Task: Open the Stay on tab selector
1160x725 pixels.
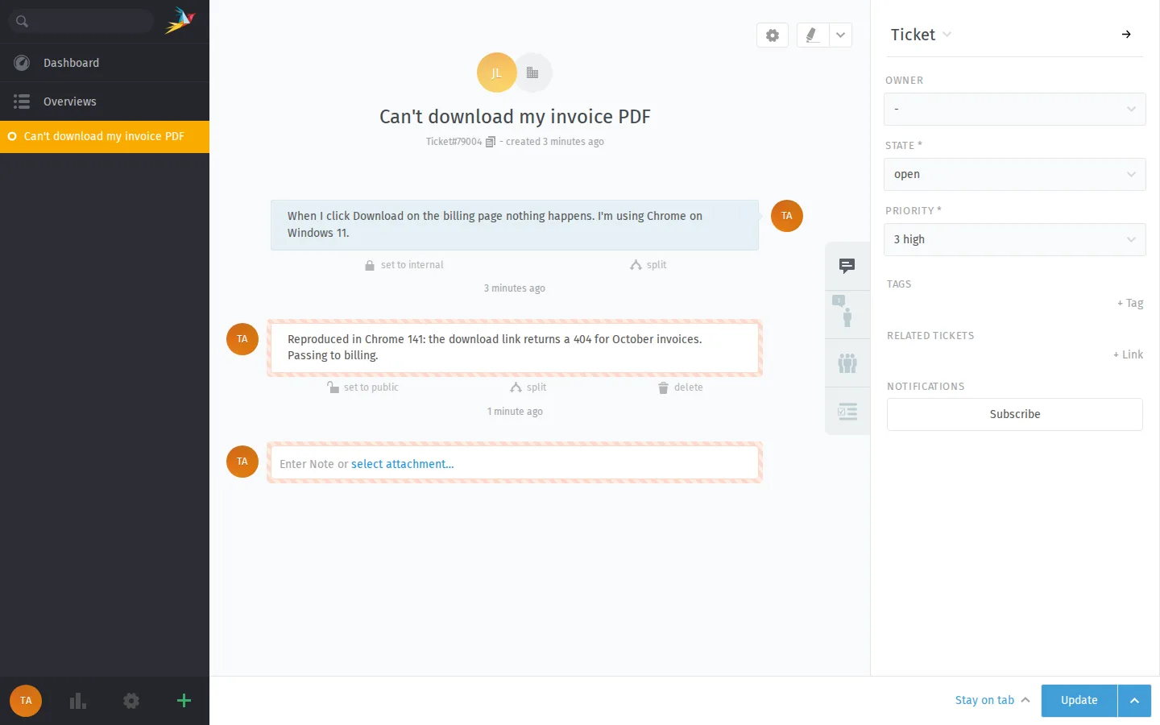Action: pyautogui.click(x=992, y=700)
